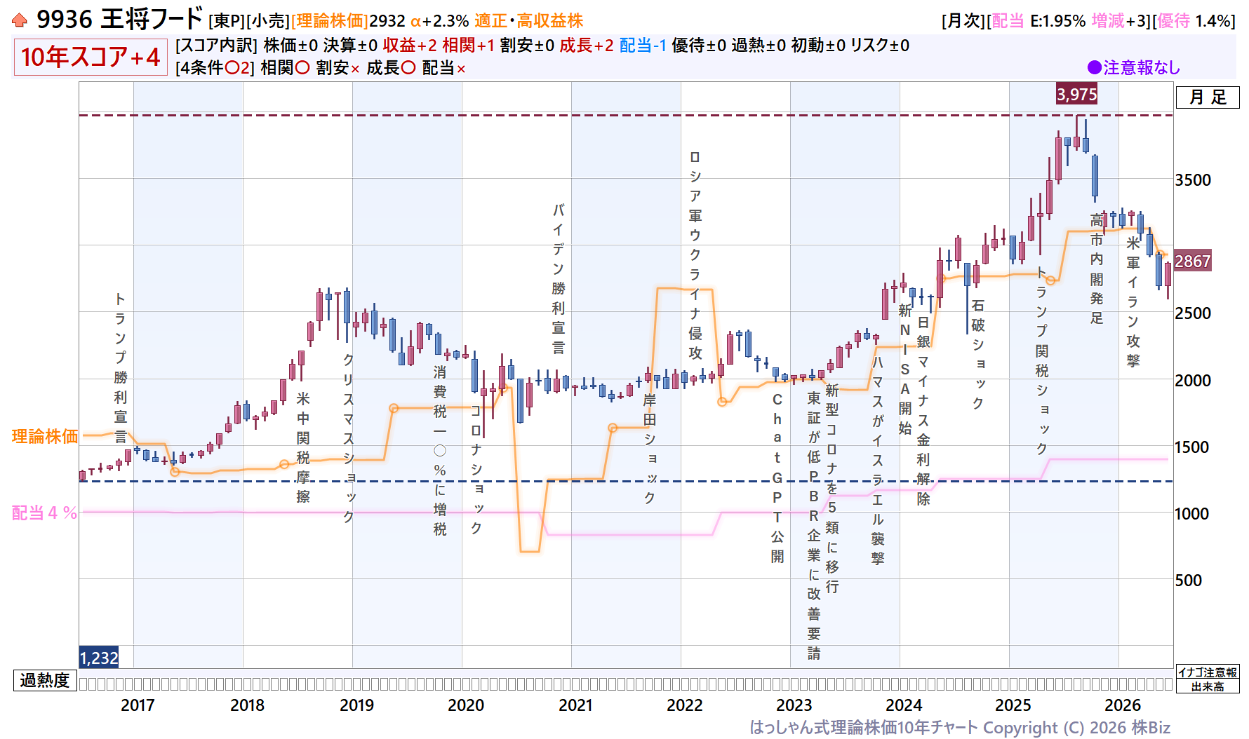
Task: Click the 3,975 high price label
Action: [1076, 94]
